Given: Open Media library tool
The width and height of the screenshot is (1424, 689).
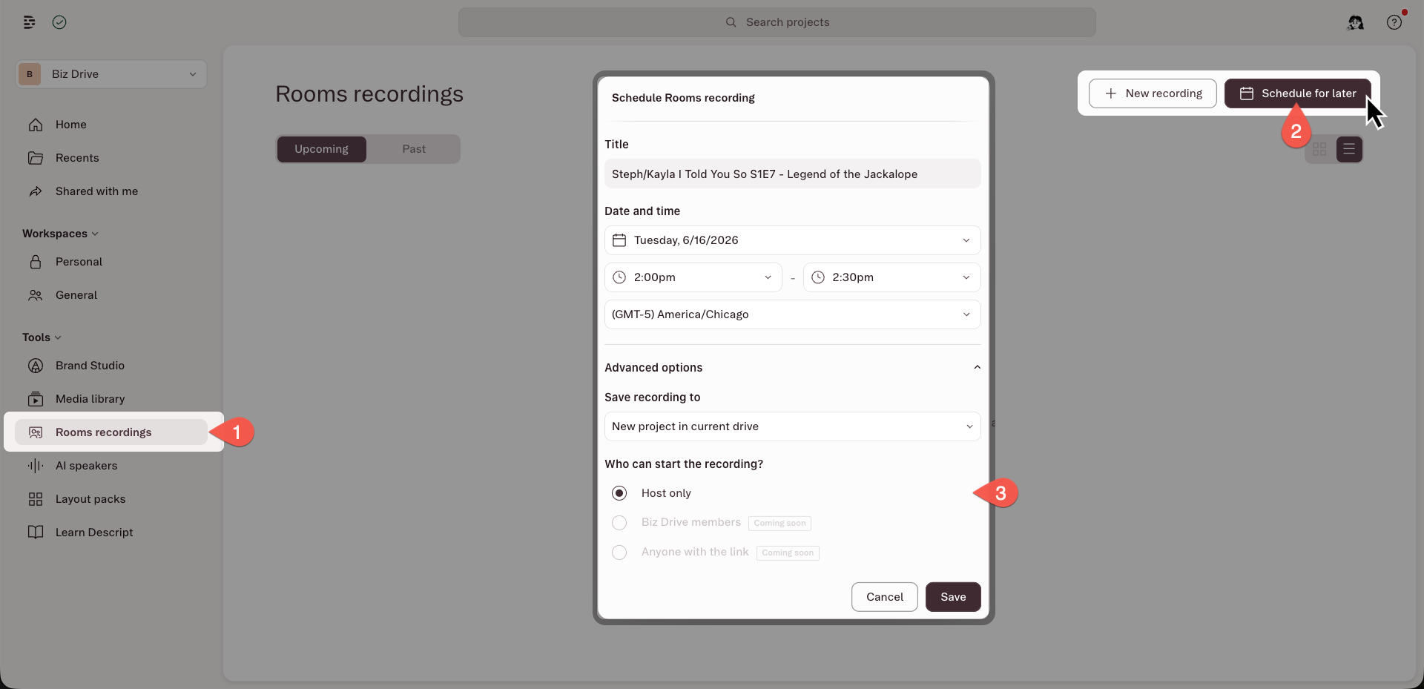Looking at the screenshot, I should coord(111,399).
